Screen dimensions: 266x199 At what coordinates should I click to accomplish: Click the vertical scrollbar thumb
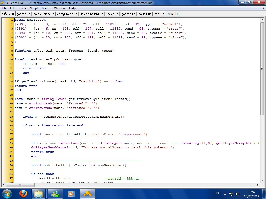(x=262, y=68)
